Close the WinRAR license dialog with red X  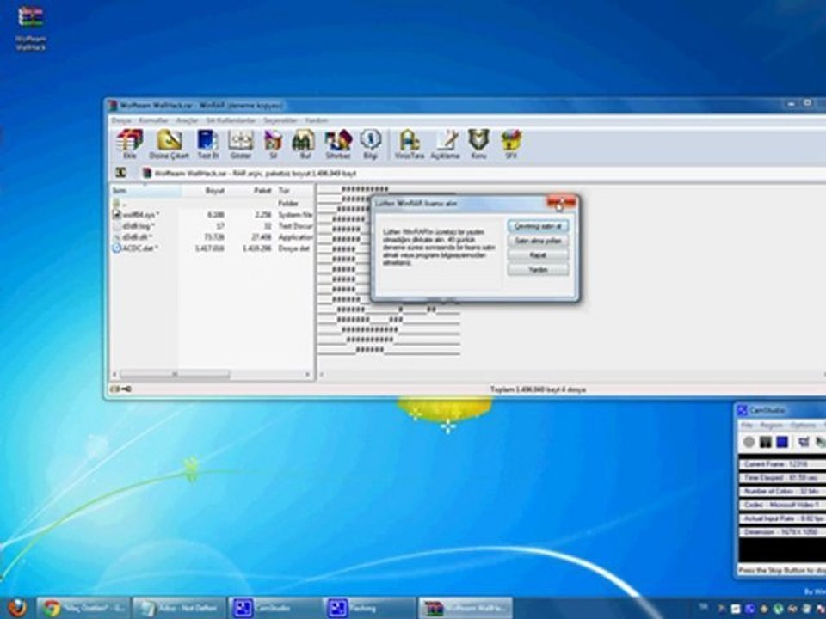coord(562,203)
